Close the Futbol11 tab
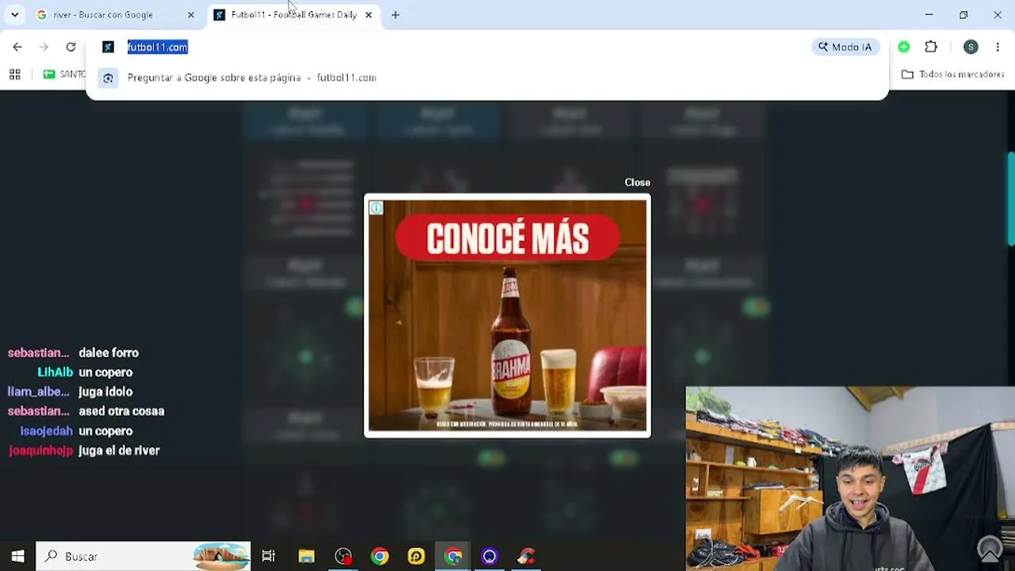This screenshot has height=571, width=1015. 368,14
